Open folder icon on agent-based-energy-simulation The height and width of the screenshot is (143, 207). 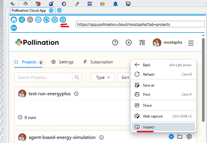tap(180, 136)
